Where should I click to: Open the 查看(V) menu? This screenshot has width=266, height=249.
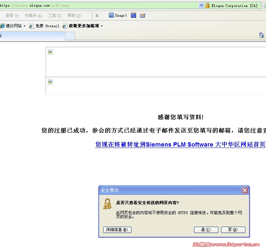click(12, 16)
